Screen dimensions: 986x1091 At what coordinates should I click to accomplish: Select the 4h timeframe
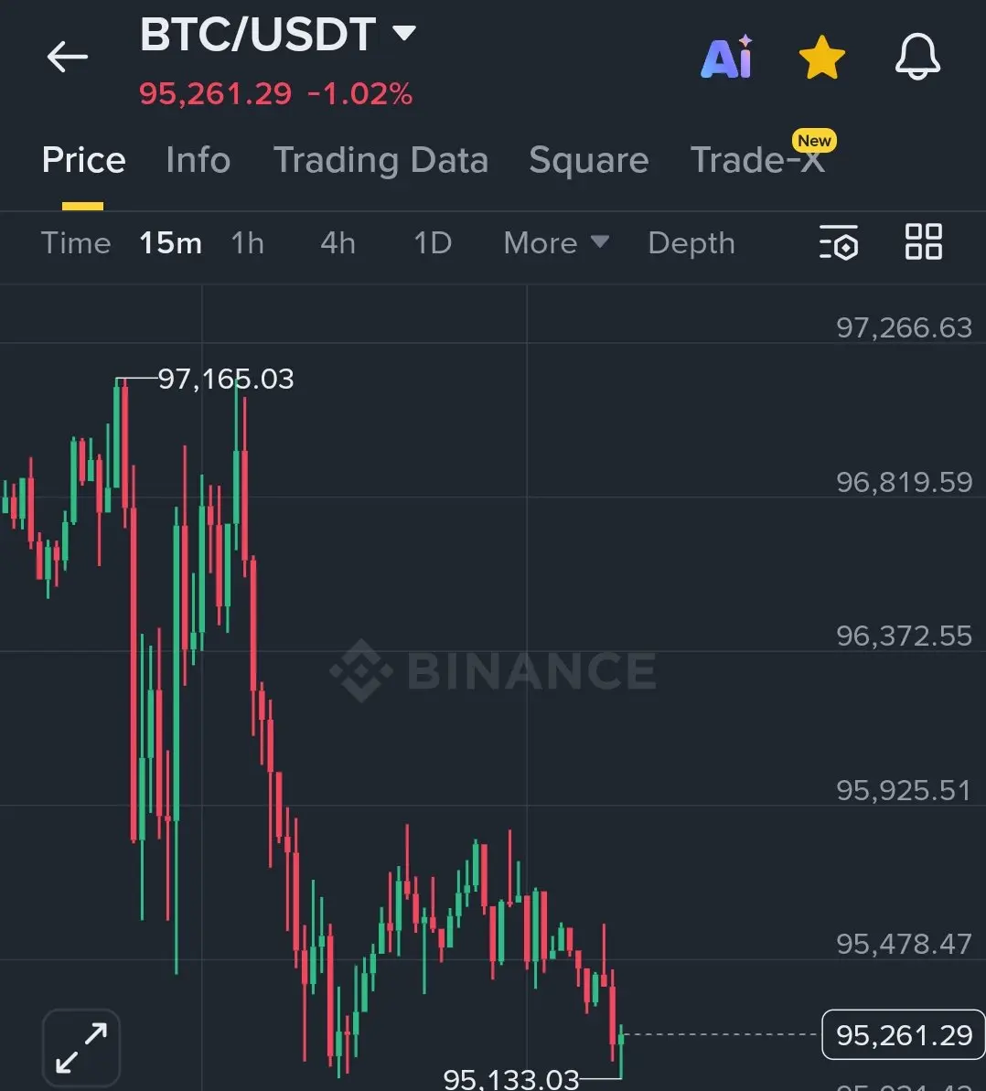[338, 243]
